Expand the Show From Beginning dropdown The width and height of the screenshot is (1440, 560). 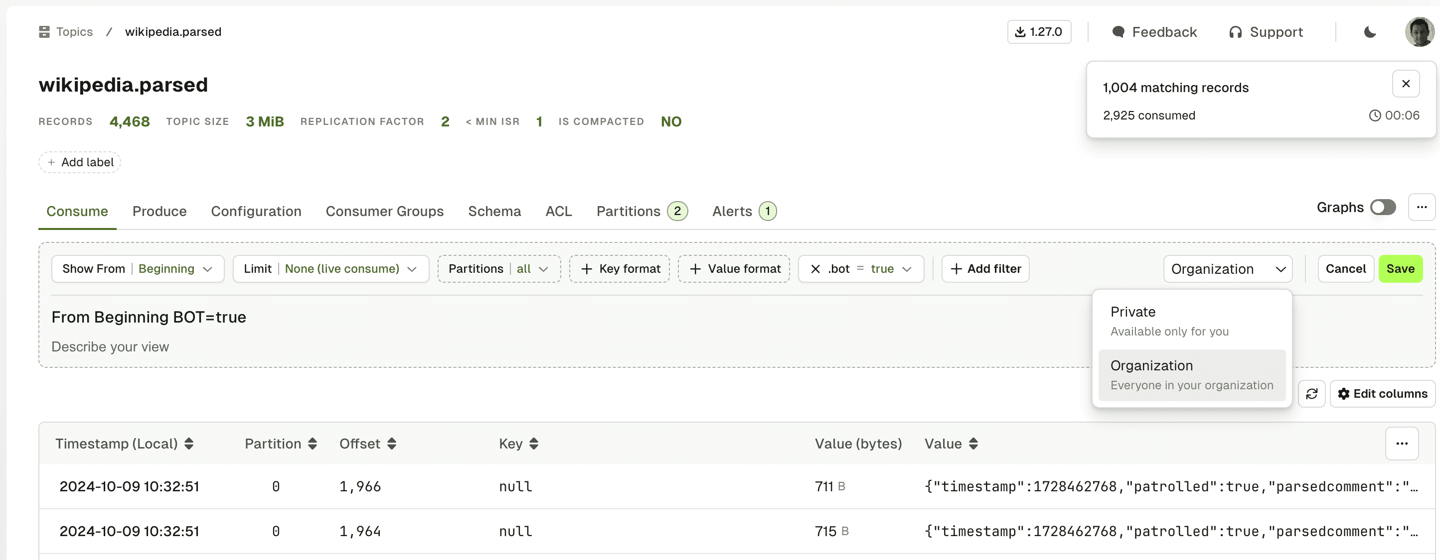(138, 269)
